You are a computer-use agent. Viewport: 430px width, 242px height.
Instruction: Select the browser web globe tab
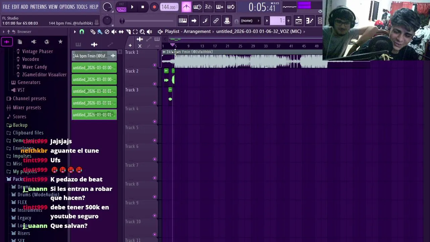click(47, 42)
